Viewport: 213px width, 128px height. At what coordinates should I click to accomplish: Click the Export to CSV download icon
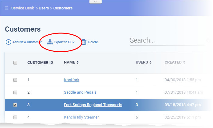[x=50, y=42]
